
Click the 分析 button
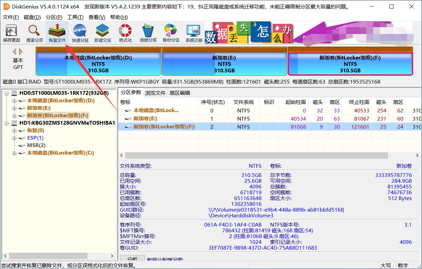[132, 259]
